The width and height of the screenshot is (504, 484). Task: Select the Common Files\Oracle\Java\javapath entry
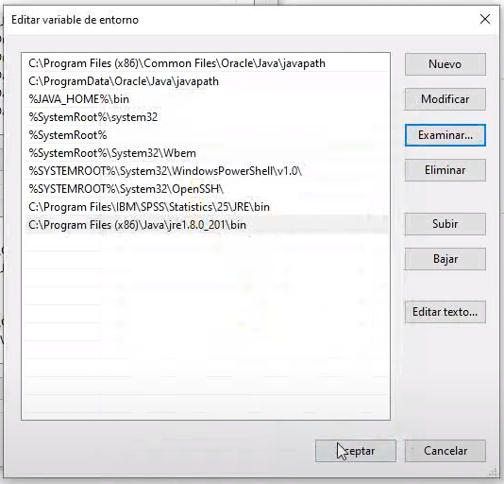pyautogui.click(x=207, y=63)
